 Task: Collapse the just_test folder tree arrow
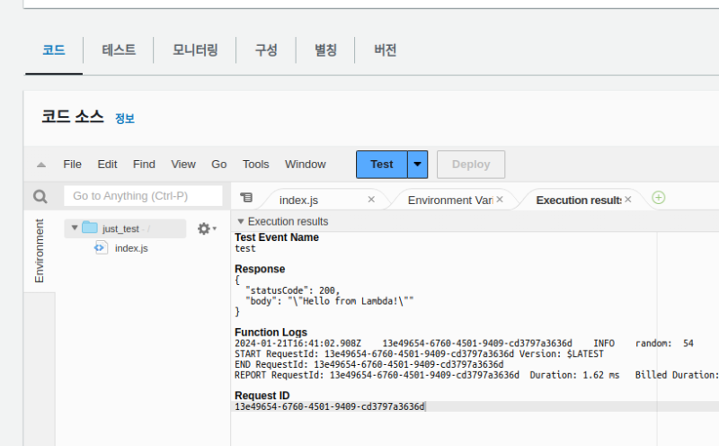75,228
